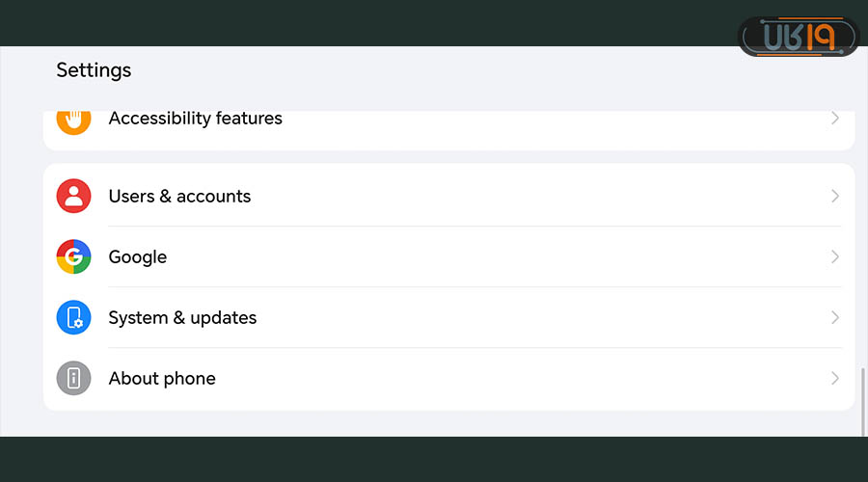Screen dimensions: 868x482
Task: Open the Google settings label
Action: point(137,257)
